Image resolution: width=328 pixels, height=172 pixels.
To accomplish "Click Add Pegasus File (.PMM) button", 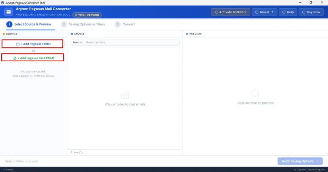I will [x=33, y=58].
